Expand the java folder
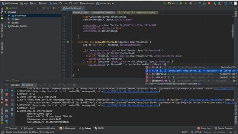The width and height of the screenshot is (238, 134). pyautogui.click(x=9, y=19)
